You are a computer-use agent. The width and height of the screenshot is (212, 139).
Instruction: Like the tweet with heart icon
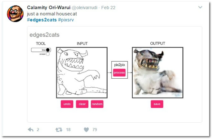86,130
